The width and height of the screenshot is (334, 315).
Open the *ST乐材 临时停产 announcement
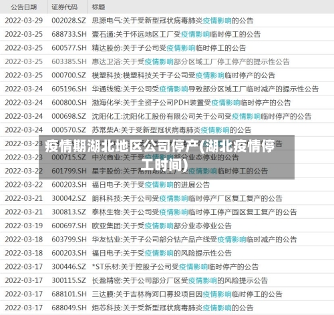tap(175, 267)
